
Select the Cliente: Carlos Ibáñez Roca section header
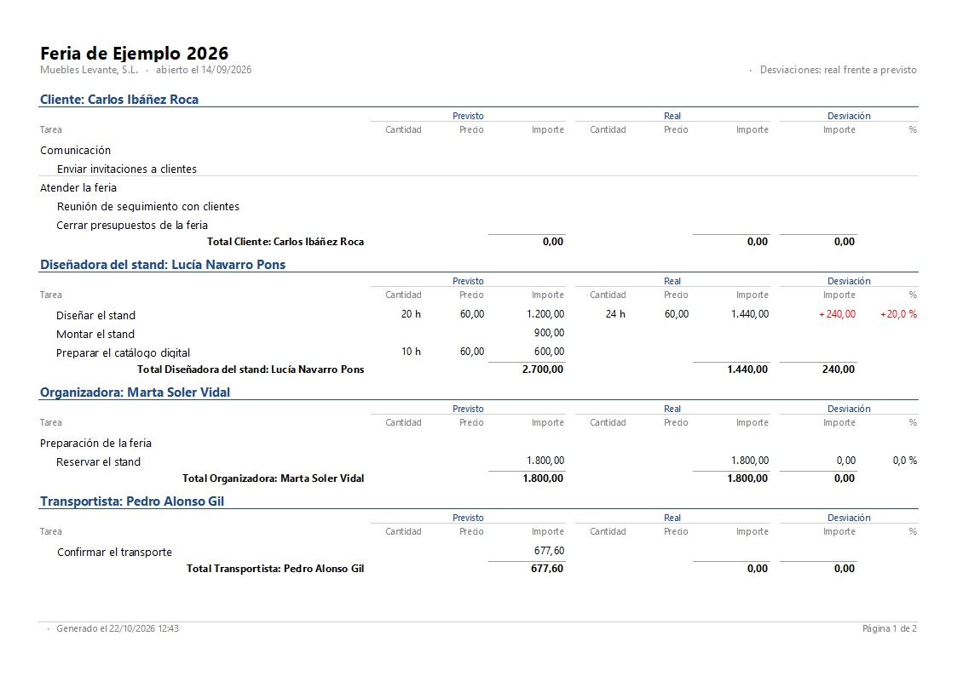coord(119,100)
